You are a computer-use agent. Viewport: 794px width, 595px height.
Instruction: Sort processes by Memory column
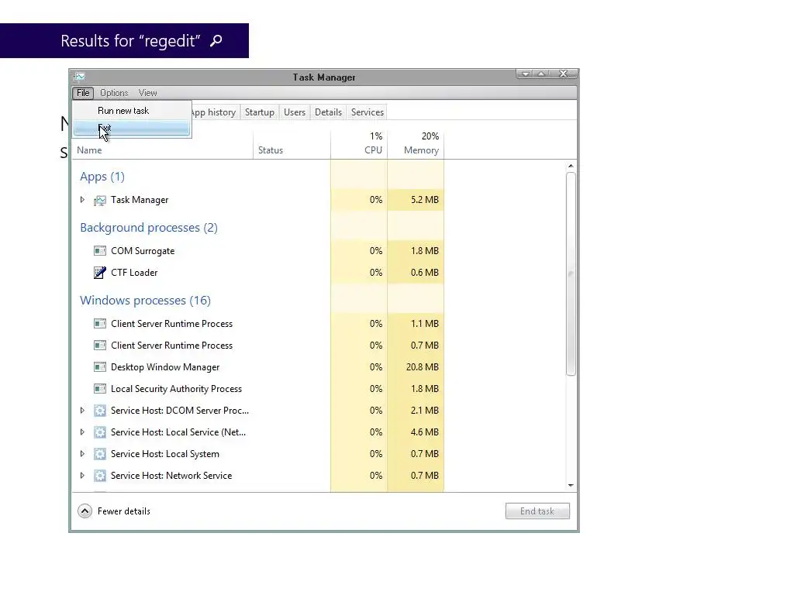(x=416, y=145)
